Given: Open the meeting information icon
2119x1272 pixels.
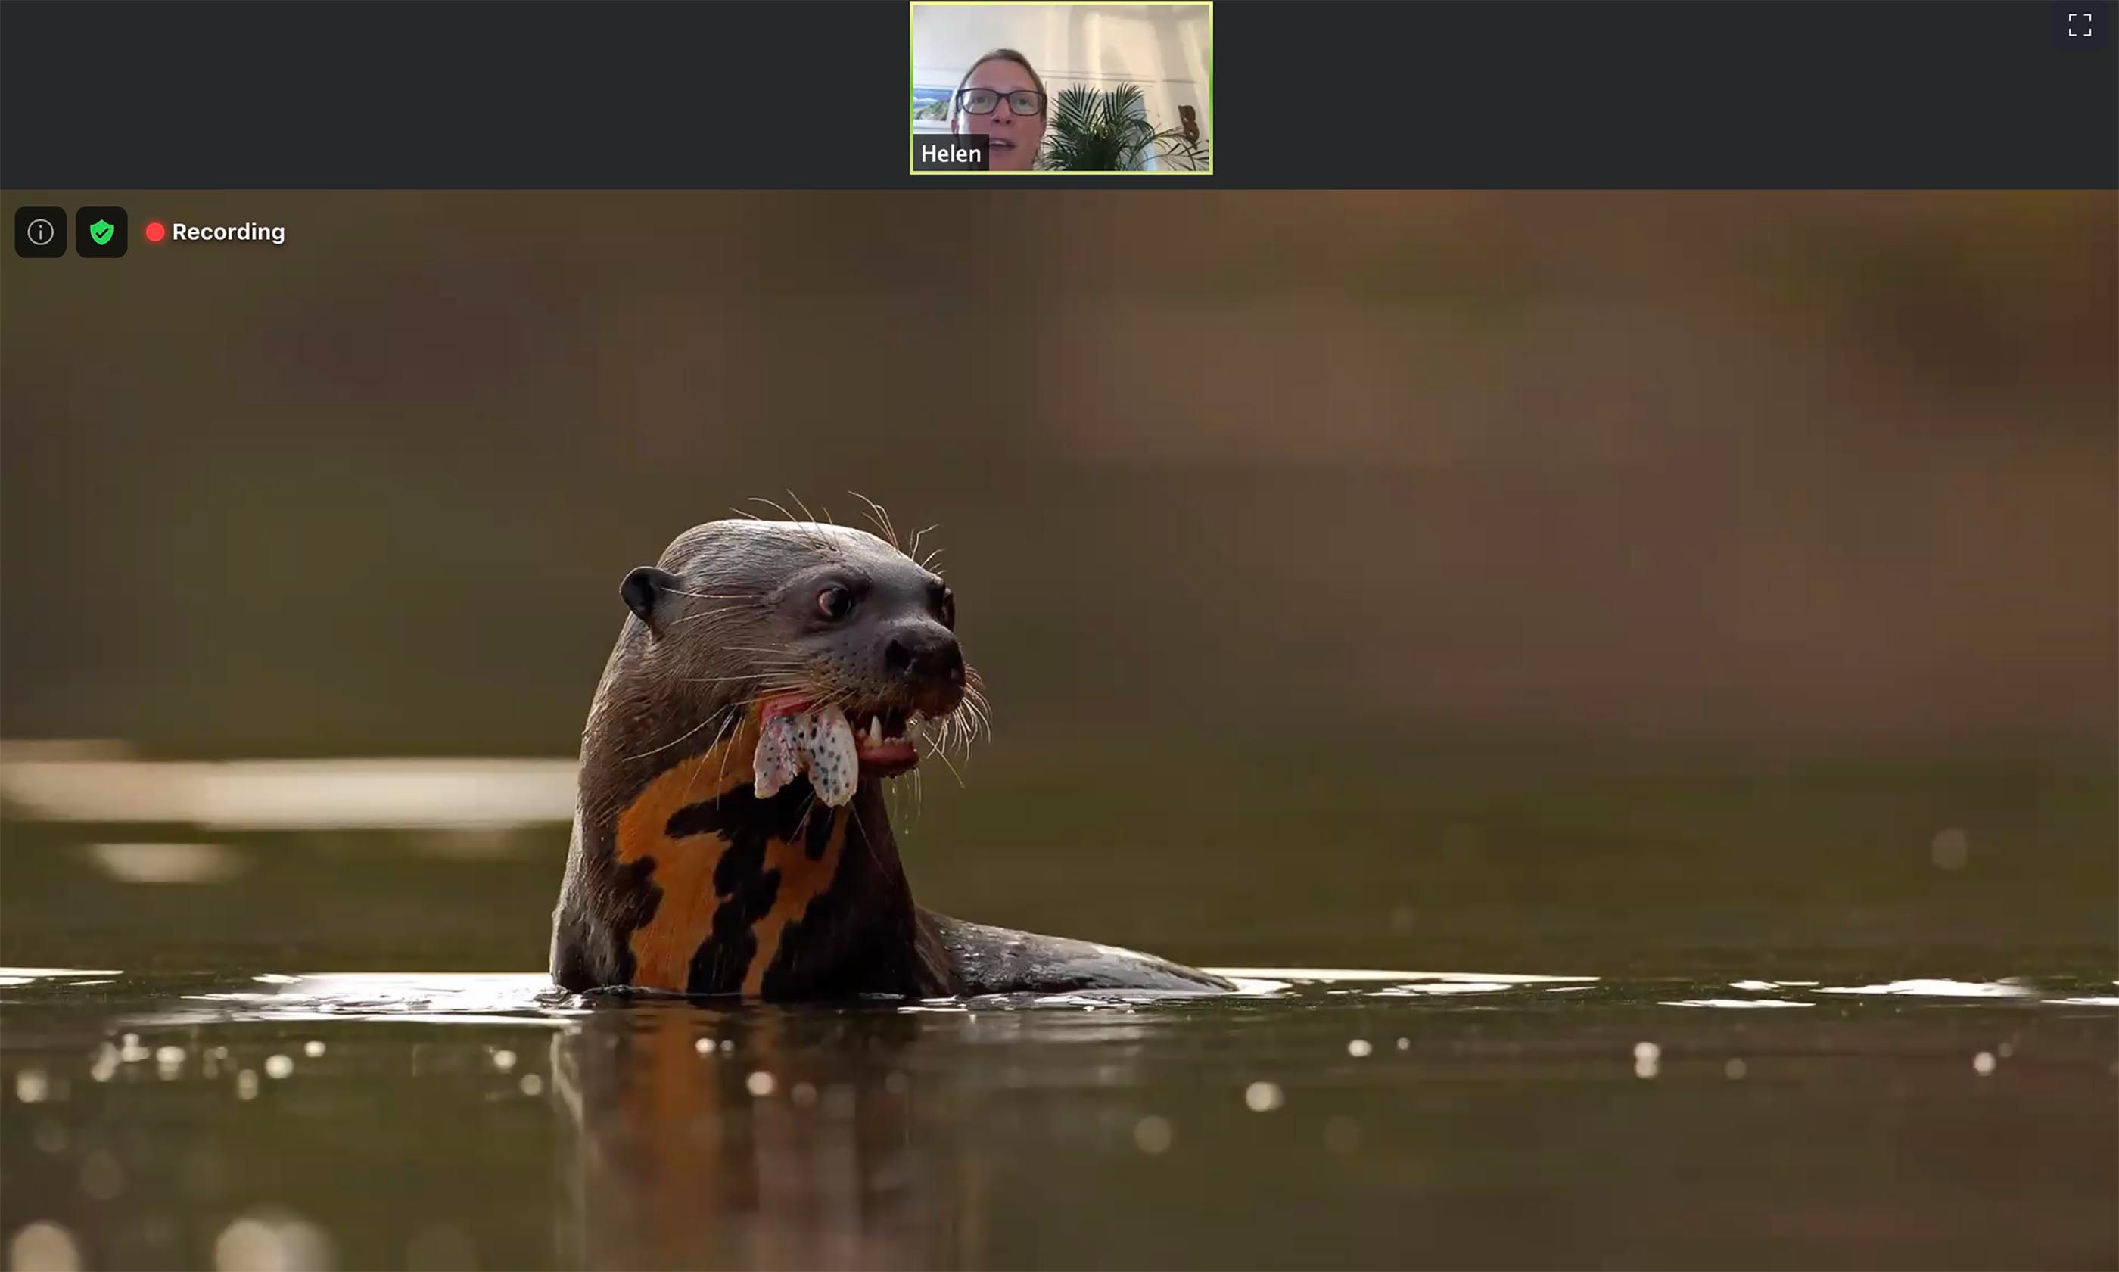Looking at the screenshot, I should [x=40, y=232].
